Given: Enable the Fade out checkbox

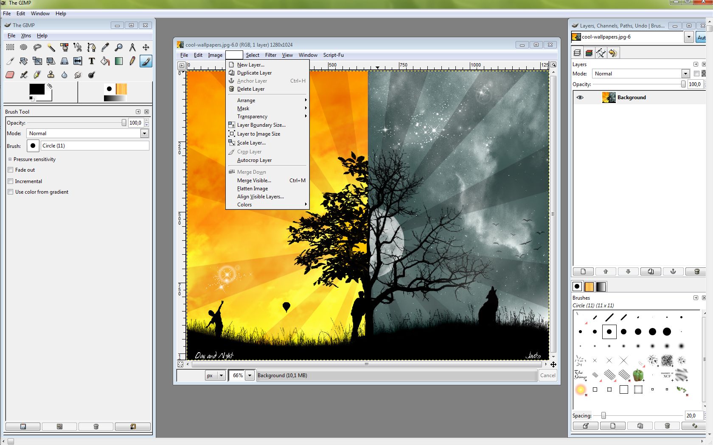Looking at the screenshot, I should tap(11, 170).
